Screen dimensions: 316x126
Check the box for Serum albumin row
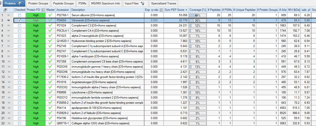pyautogui.click(x=20, y=15)
